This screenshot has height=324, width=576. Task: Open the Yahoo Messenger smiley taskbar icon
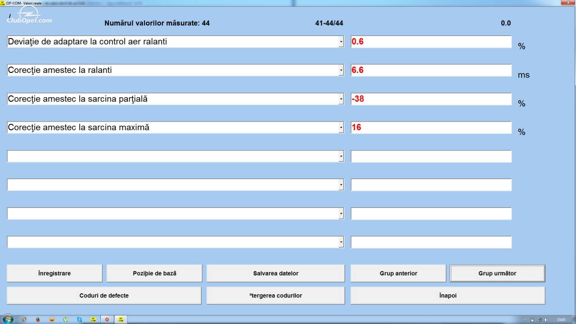pyautogui.click(x=52, y=319)
